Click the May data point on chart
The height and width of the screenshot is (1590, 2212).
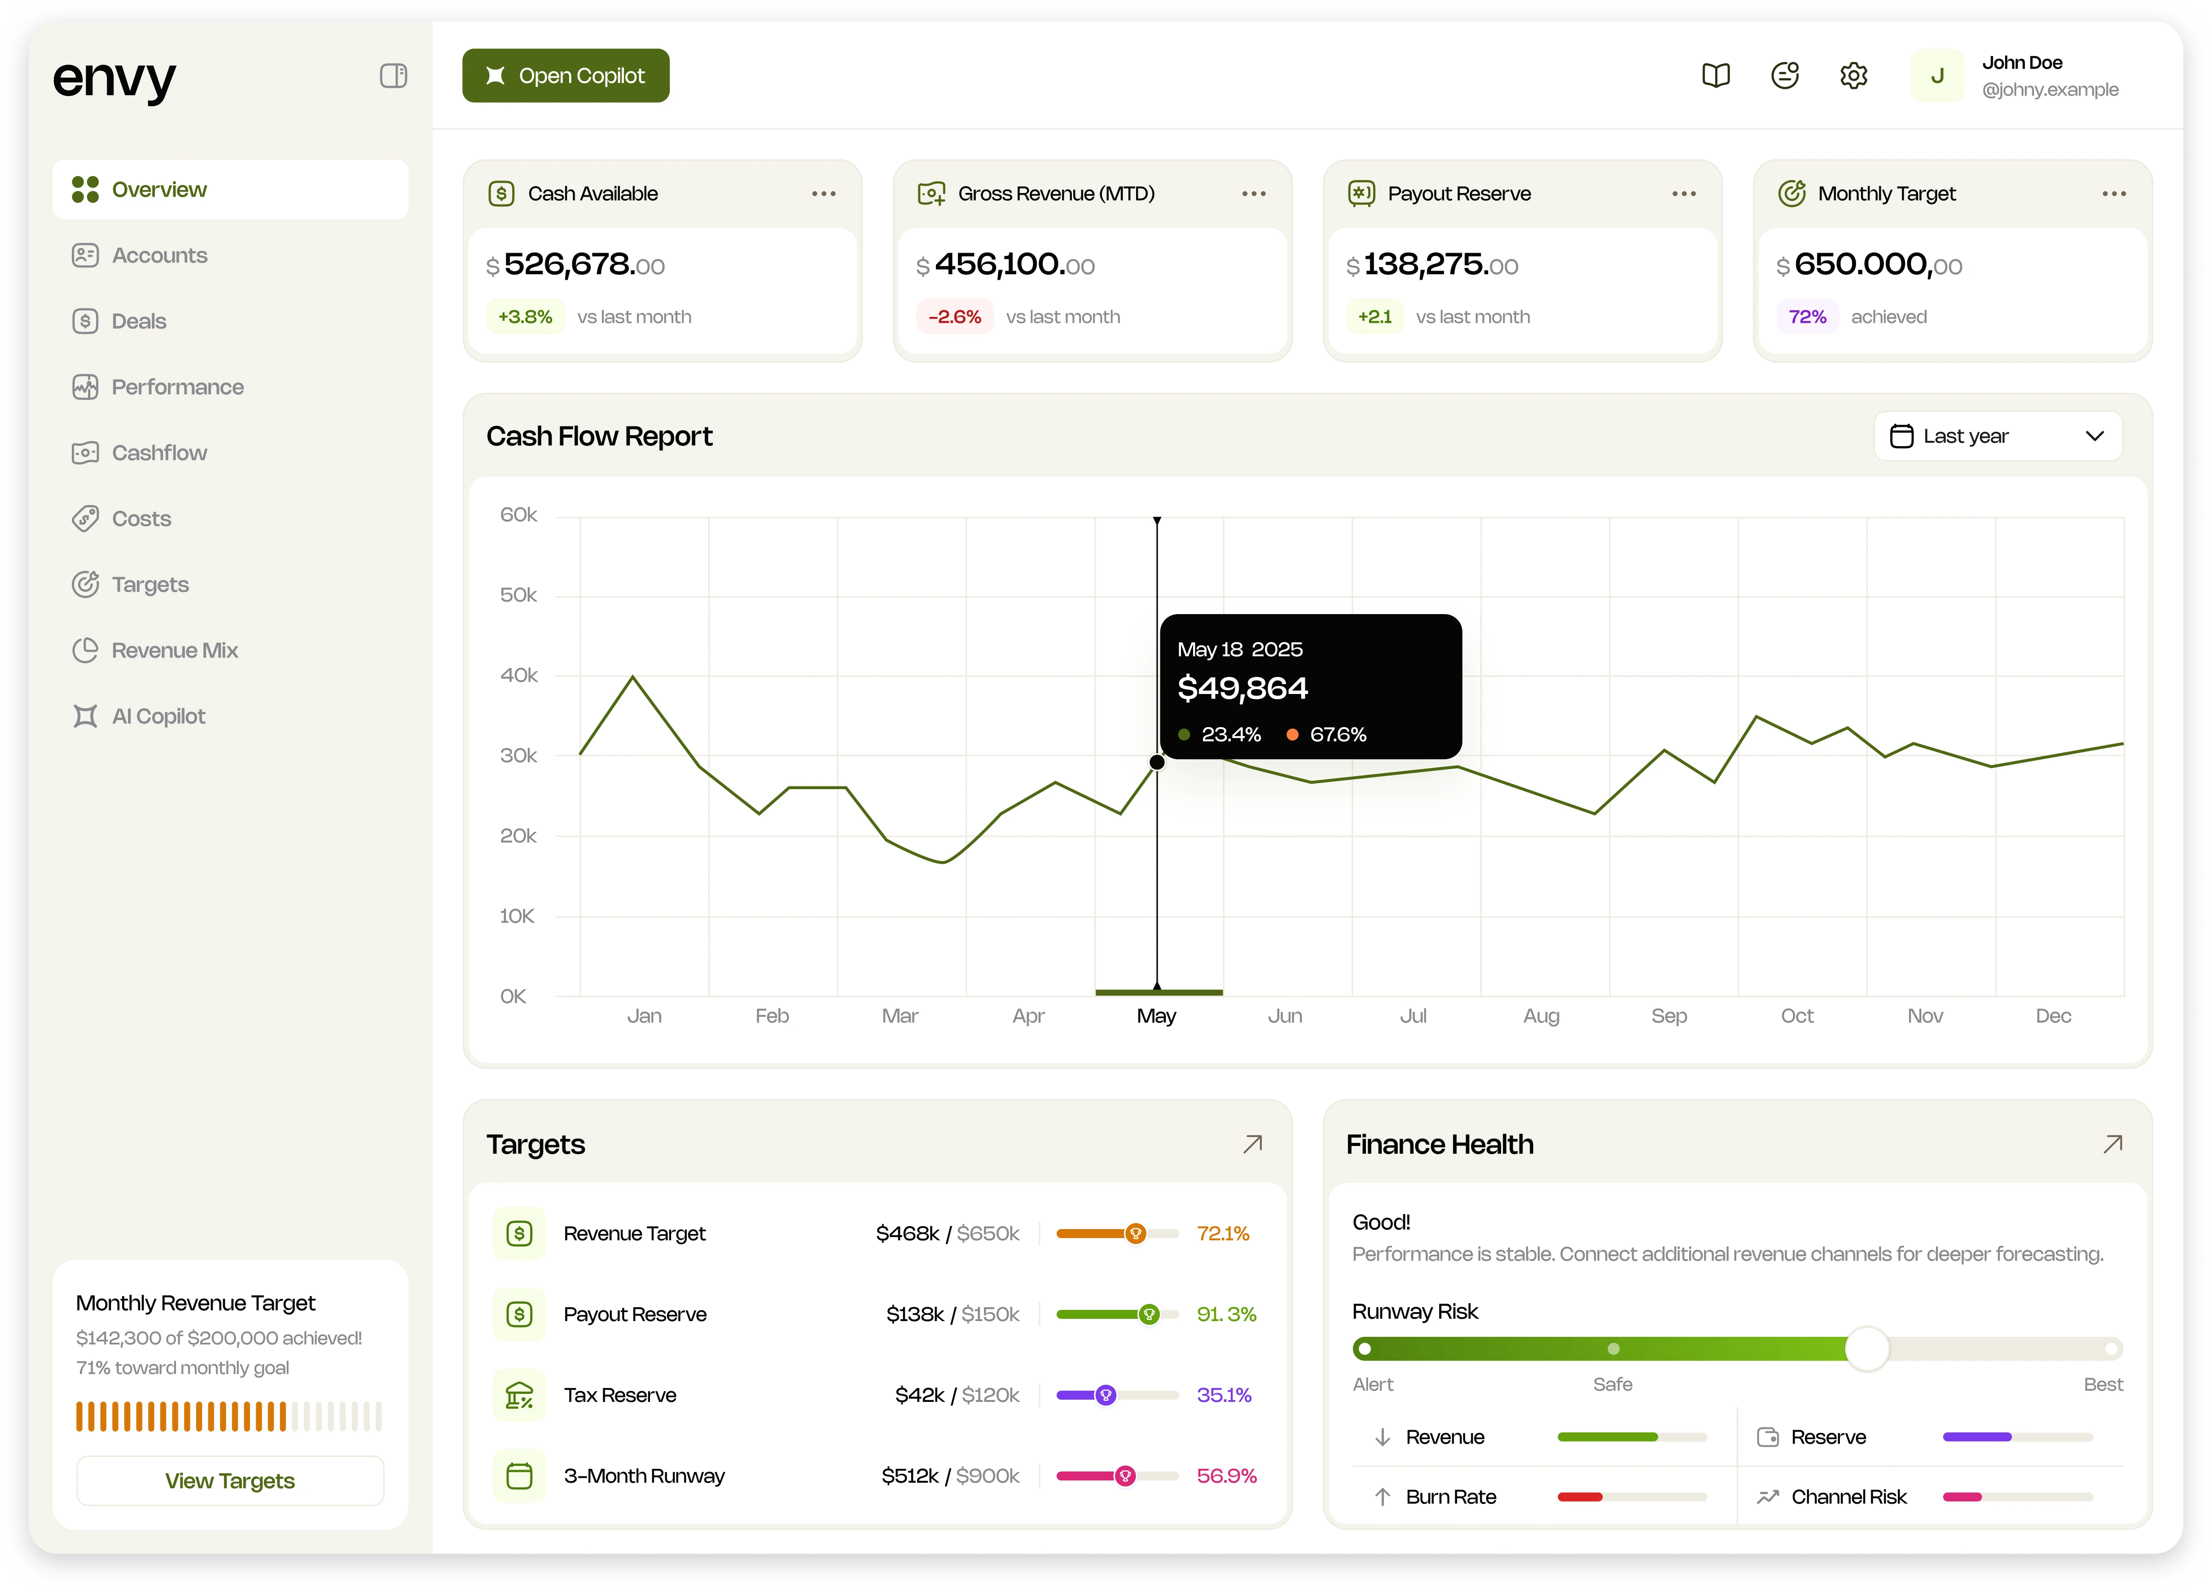pyautogui.click(x=1157, y=762)
